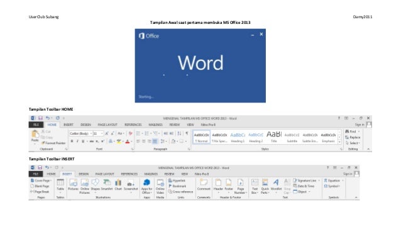Expand the Styles gallery More arrow
The image size is (401, 244).
339,141
